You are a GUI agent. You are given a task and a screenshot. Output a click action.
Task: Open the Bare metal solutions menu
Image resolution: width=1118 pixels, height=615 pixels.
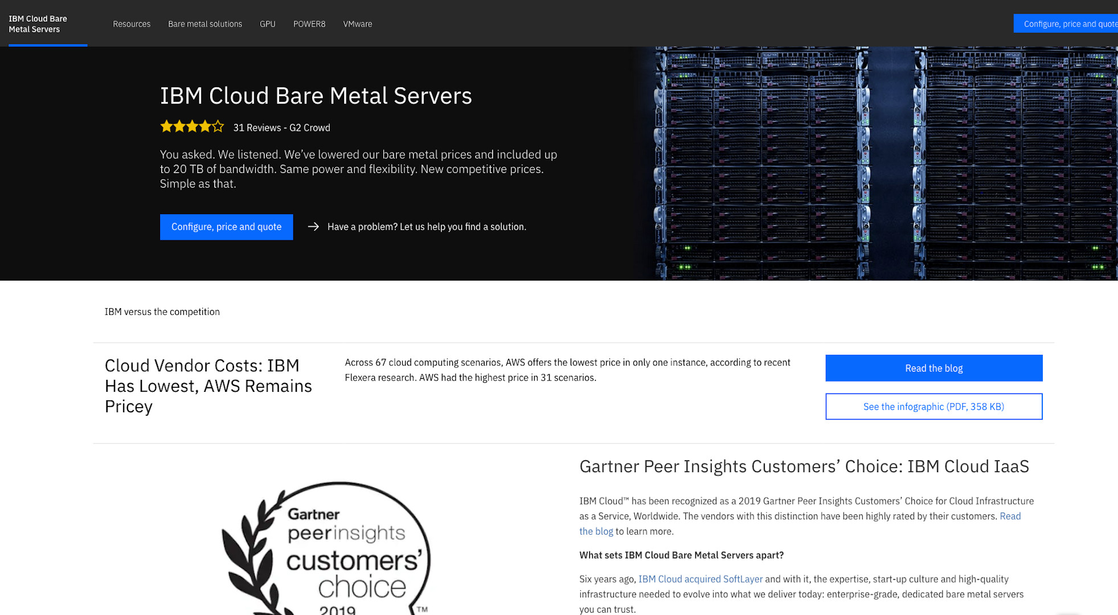(x=205, y=24)
